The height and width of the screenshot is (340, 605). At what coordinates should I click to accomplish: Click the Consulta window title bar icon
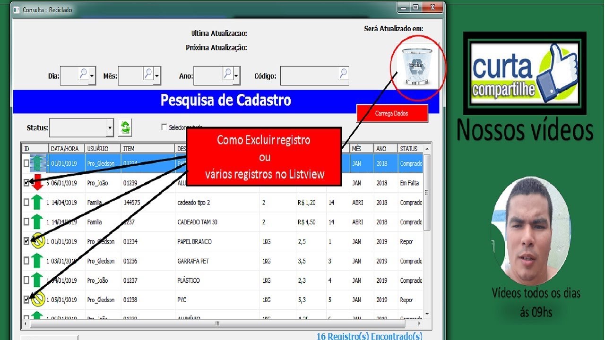[x=17, y=9]
